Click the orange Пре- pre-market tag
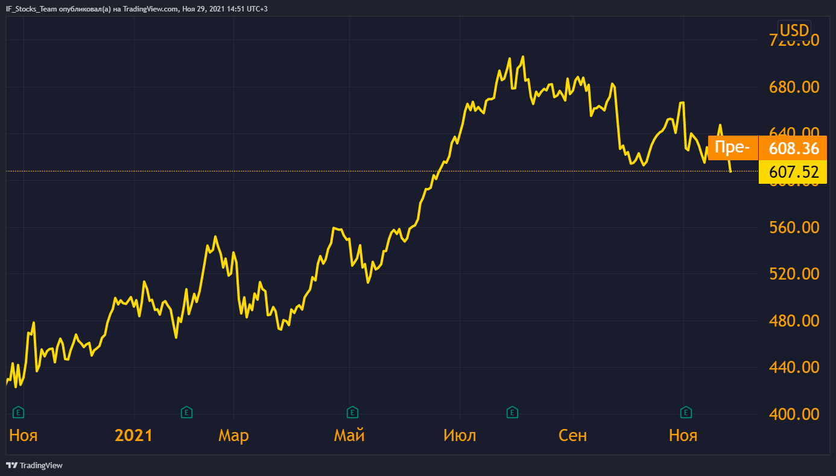 coord(732,148)
